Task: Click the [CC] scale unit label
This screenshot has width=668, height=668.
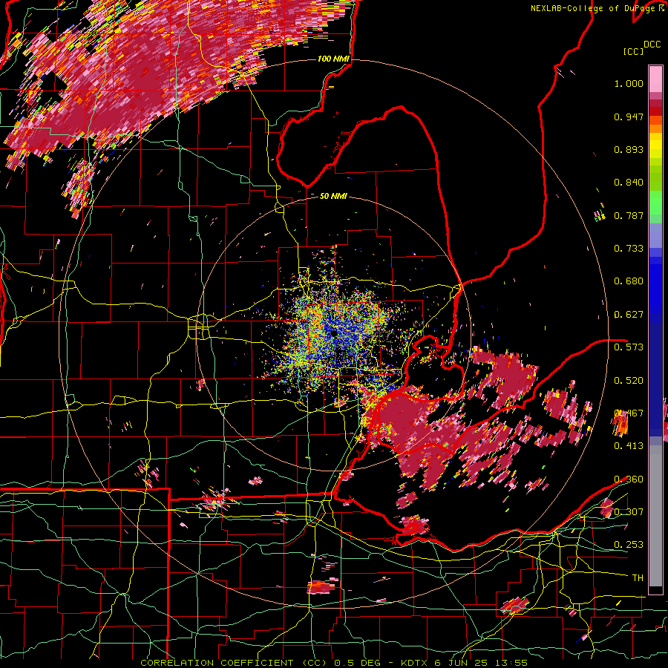Action: pos(633,51)
